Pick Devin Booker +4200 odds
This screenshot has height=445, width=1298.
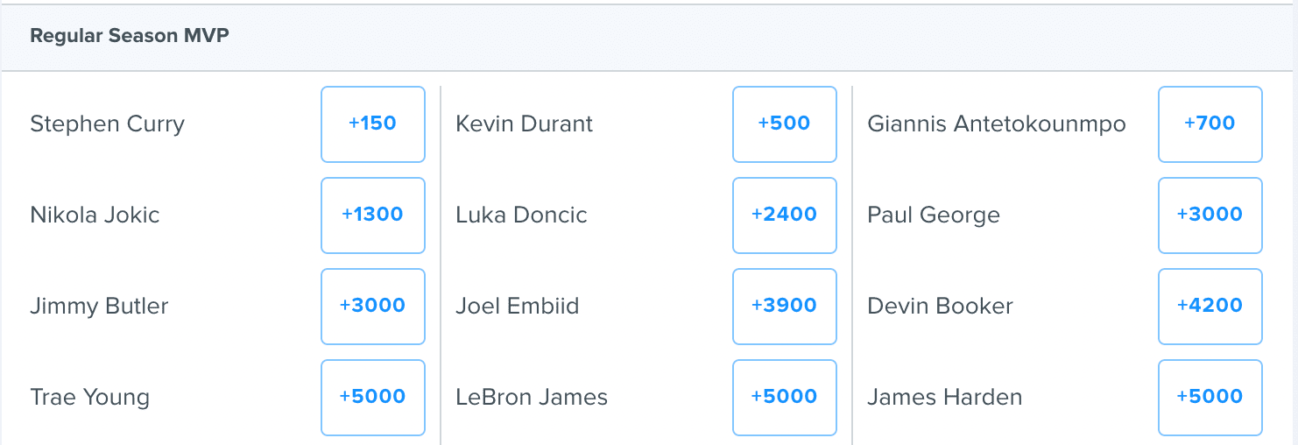coord(1210,307)
